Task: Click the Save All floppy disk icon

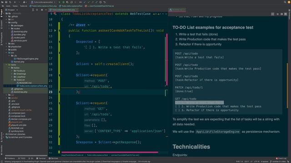Action: click(6, 2)
